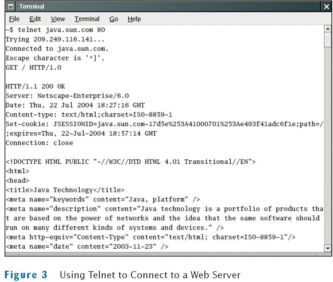Click the telnet java.sun.com 80 command line
The width and height of the screenshot is (333, 282).
pos(55,30)
